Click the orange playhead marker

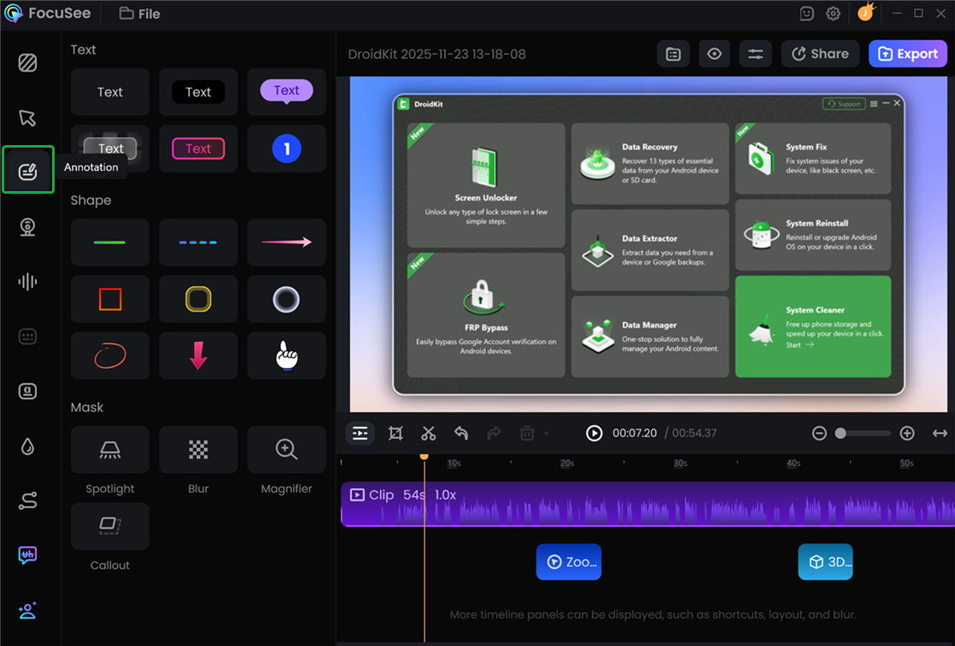pos(424,457)
